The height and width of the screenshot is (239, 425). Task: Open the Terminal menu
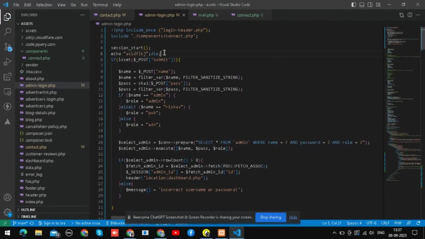pos(100,5)
